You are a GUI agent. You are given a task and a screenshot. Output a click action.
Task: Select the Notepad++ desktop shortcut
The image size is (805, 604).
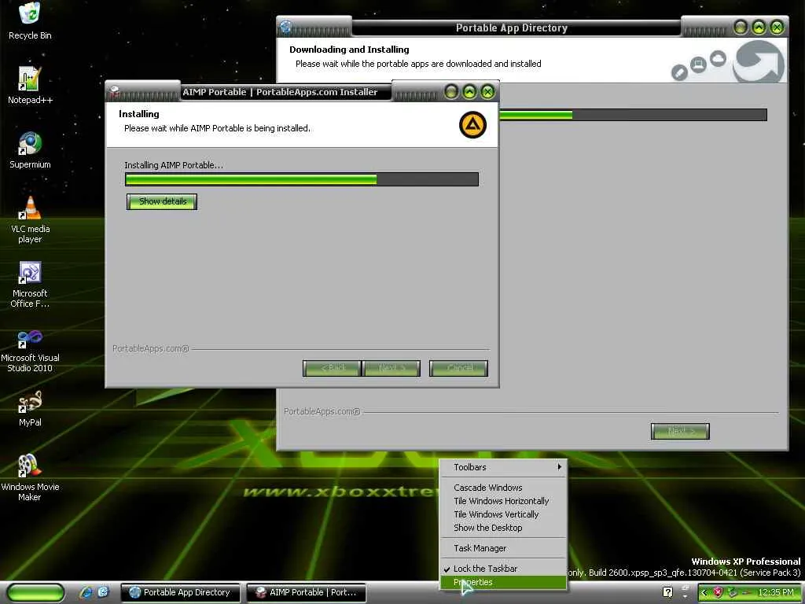(31, 85)
